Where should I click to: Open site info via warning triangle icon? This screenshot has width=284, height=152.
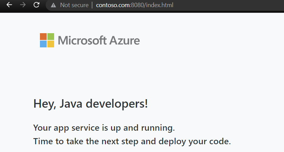coord(53,5)
